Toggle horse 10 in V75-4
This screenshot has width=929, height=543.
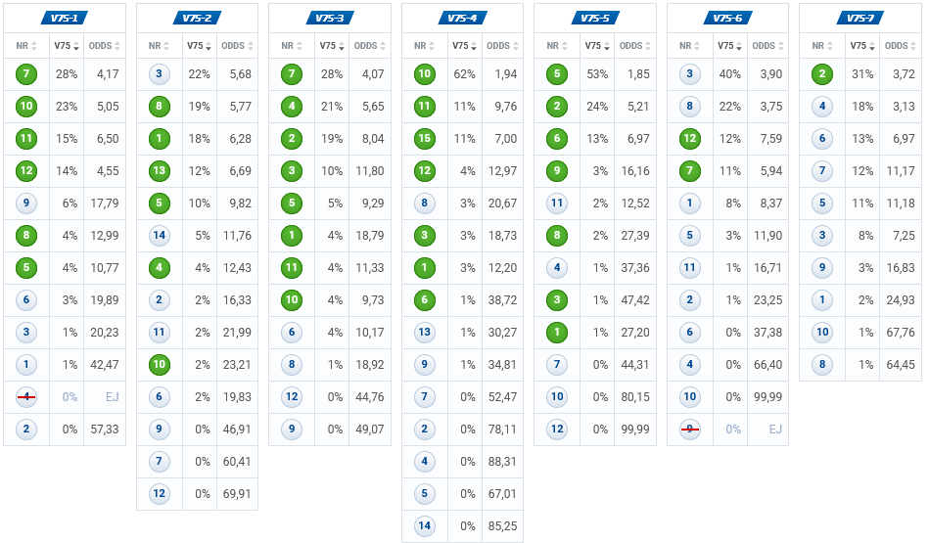coord(425,74)
